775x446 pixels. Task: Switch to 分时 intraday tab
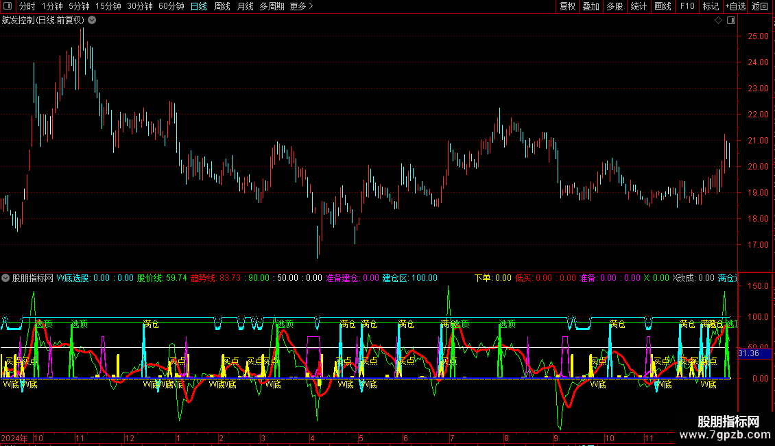point(27,6)
